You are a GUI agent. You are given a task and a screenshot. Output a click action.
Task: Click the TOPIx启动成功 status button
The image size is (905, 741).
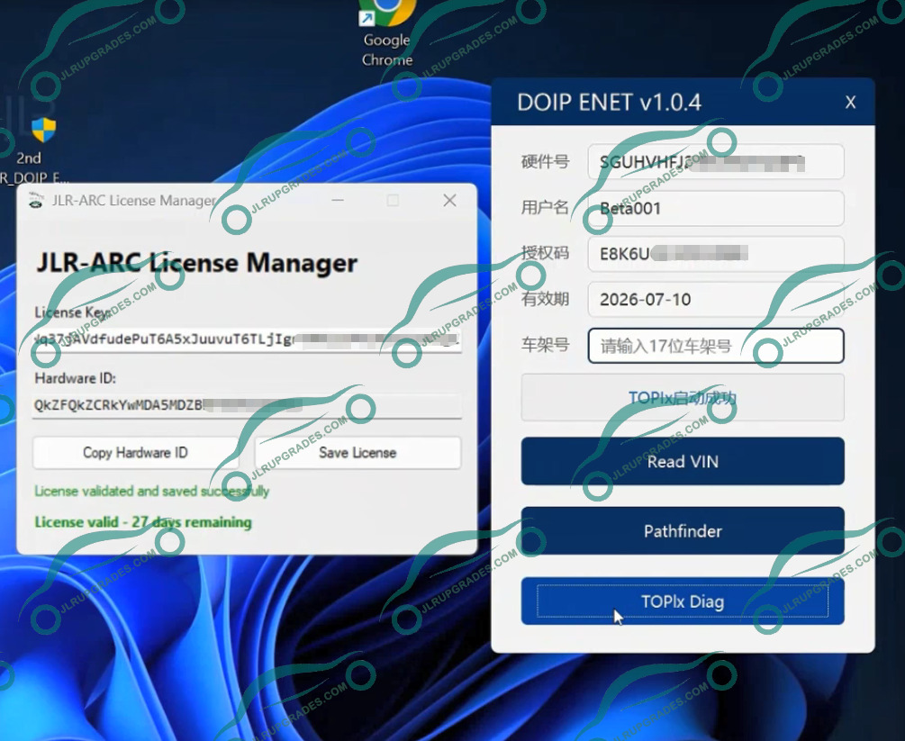pos(683,398)
